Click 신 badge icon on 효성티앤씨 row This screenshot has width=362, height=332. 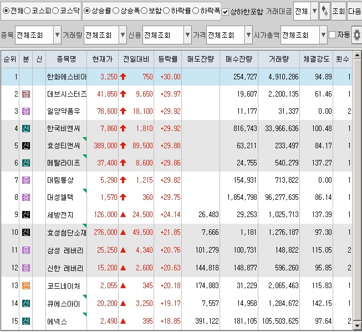click(26, 145)
